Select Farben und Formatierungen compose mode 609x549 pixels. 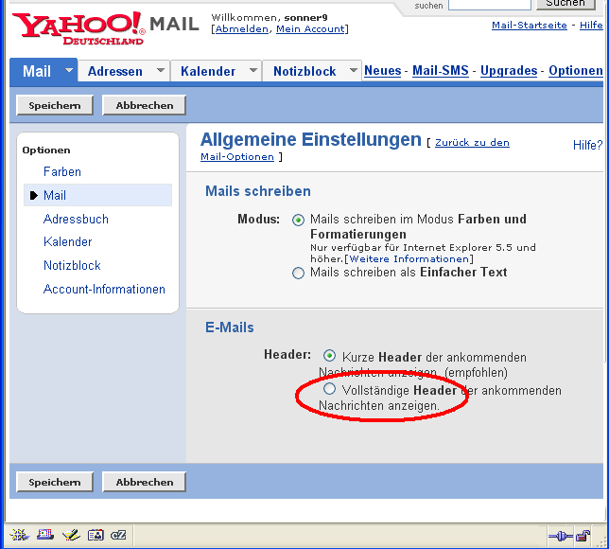298,221
